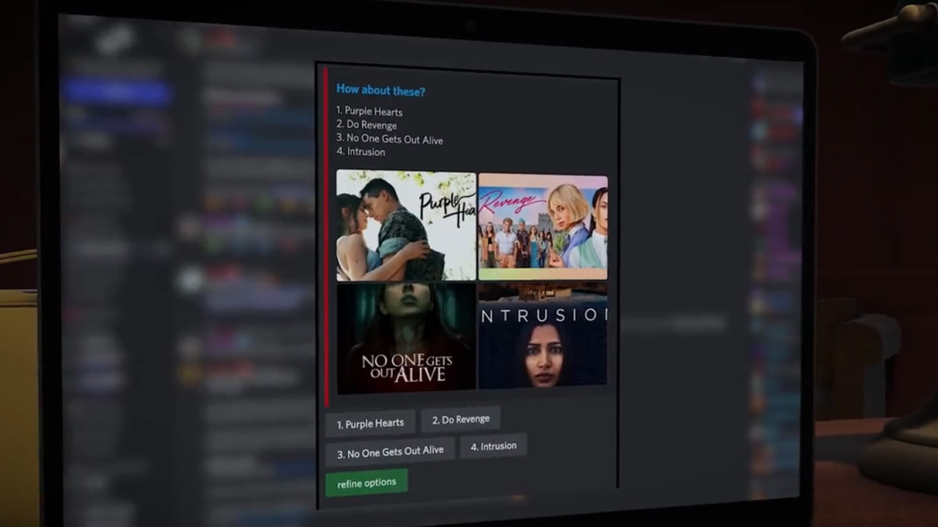Click list text '1. Purple Hearts'
938x527 pixels.
(x=369, y=111)
